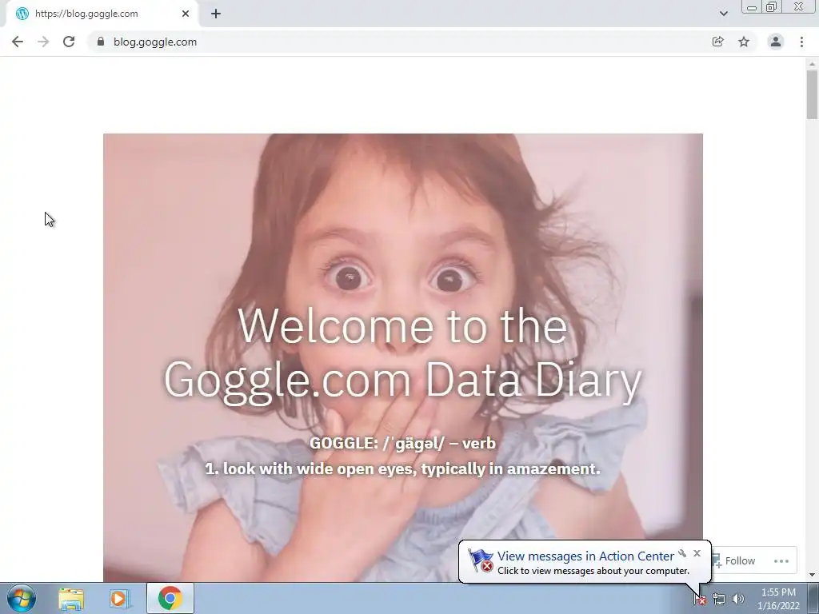
Task: Expand the tab search chevron
Action: [723, 14]
